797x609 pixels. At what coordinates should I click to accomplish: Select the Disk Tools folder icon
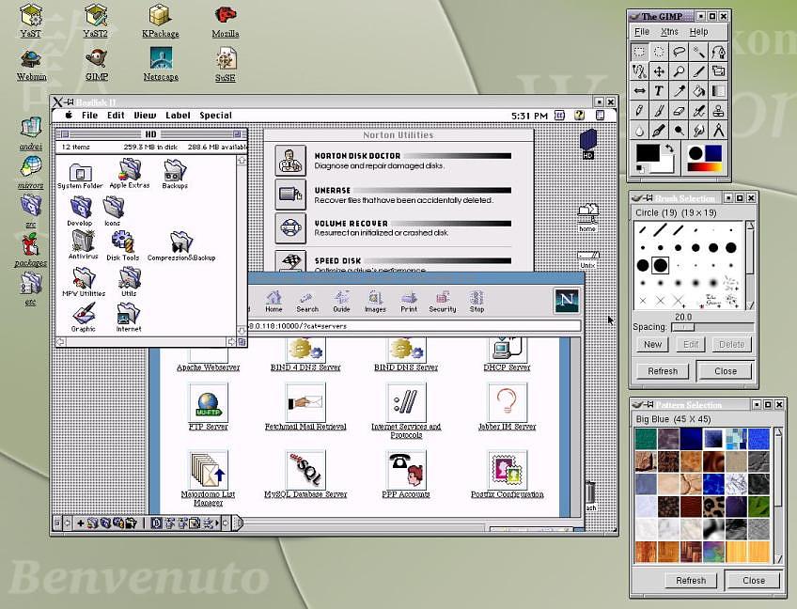coord(122,245)
